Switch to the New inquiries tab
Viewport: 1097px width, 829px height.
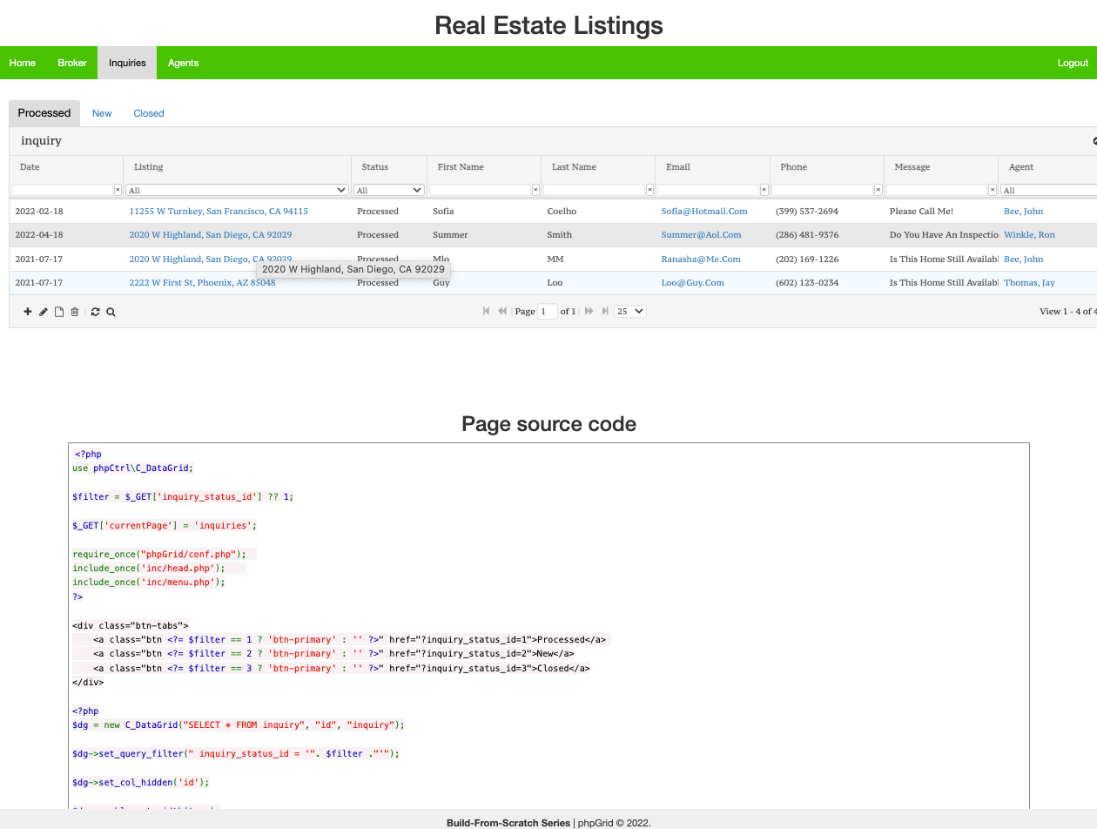click(102, 113)
